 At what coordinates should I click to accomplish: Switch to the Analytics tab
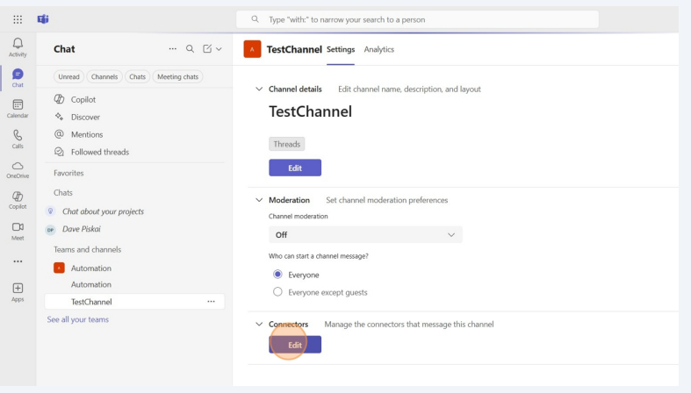379,49
